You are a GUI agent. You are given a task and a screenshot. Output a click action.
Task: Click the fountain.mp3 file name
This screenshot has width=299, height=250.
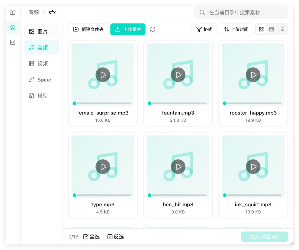coord(178,113)
